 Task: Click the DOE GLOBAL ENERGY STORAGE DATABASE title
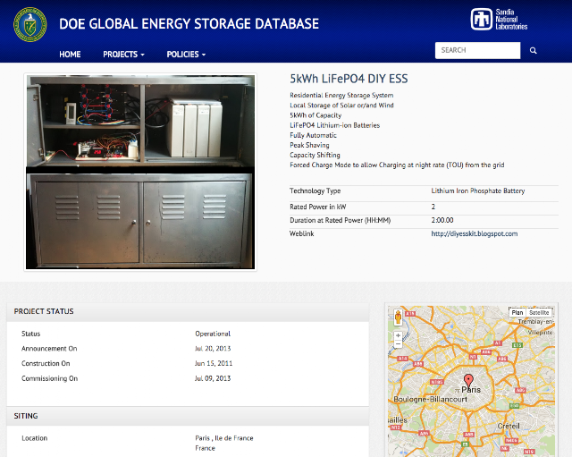pos(189,24)
